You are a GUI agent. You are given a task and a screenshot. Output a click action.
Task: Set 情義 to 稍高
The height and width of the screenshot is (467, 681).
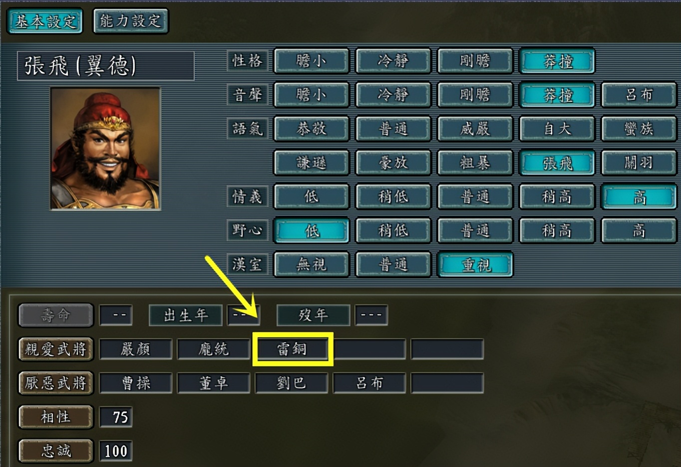557,197
